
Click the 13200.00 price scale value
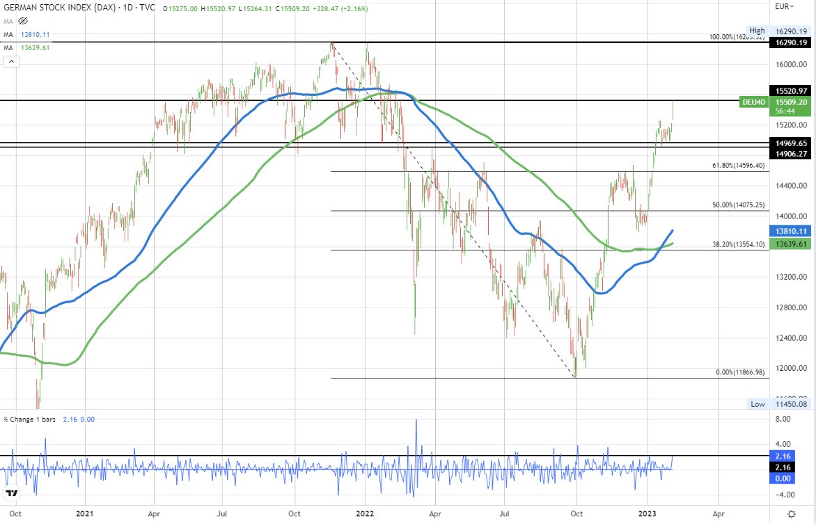tap(792, 277)
